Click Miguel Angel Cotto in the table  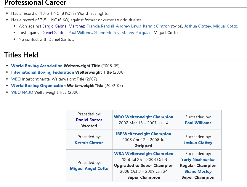coord(89,168)
